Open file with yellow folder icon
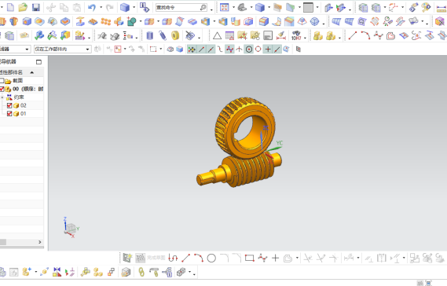The image size is (447, 286). (x=23, y=7)
